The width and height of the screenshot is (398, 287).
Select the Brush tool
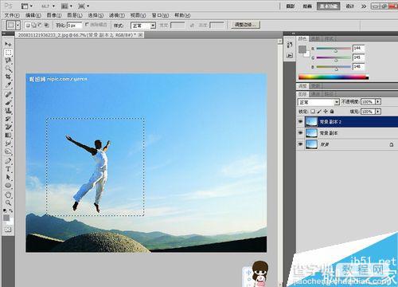point(8,102)
